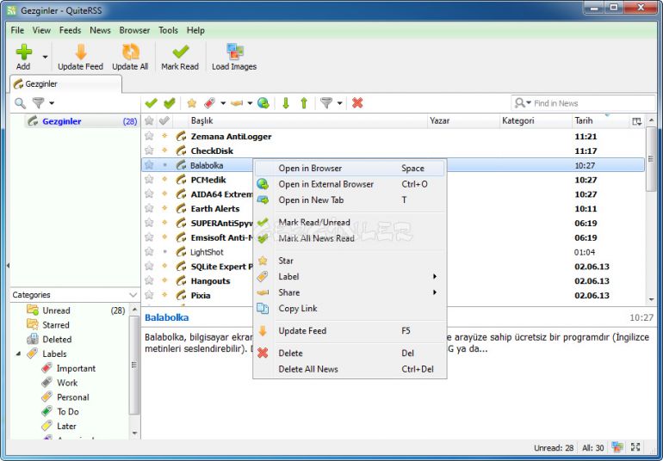Image resolution: width=663 pixels, height=461 pixels.
Task: Select the Starred category
Action: click(55, 325)
